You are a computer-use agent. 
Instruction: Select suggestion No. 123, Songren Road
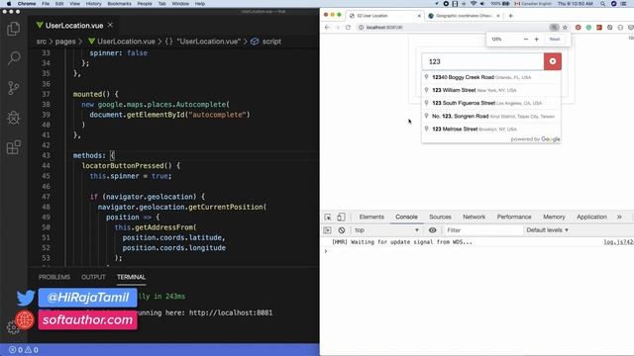click(x=491, y=116)
